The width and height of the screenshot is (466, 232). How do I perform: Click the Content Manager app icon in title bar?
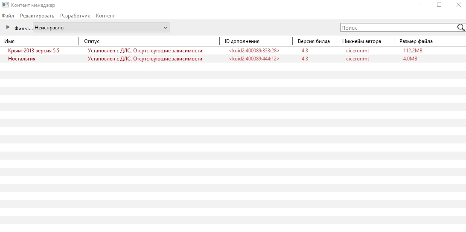[6, 5]
